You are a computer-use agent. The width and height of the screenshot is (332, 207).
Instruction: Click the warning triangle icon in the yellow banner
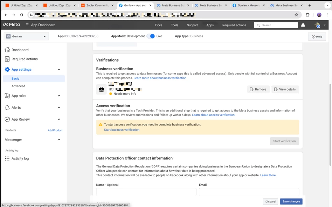tap(101, 124)
